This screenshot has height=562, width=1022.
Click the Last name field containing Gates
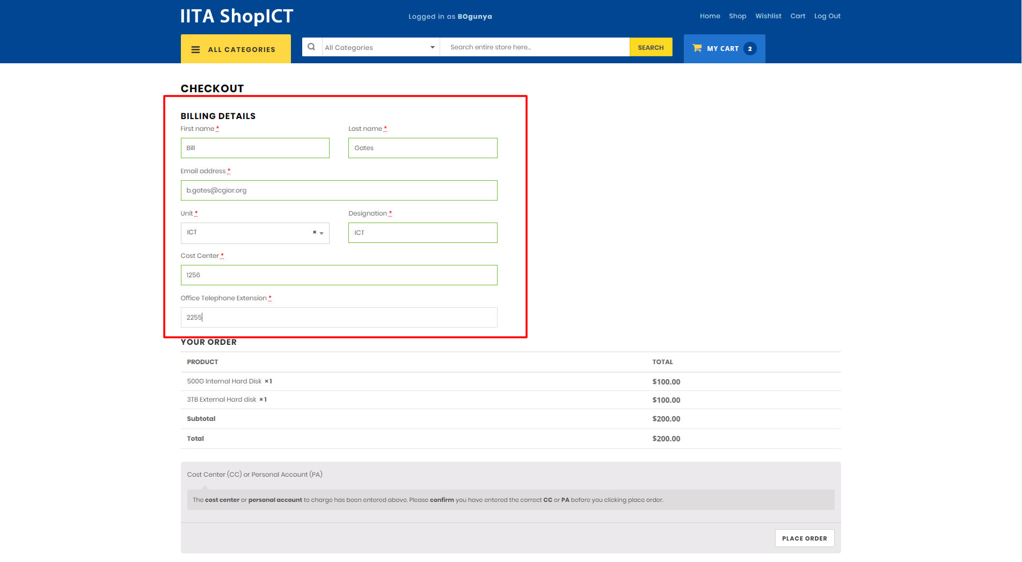pyautogui.click(x=422, y=148)
